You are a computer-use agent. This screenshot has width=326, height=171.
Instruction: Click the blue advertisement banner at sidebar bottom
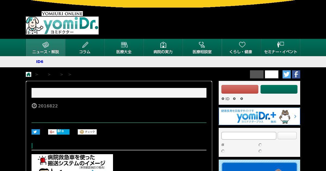click(259, 165)
